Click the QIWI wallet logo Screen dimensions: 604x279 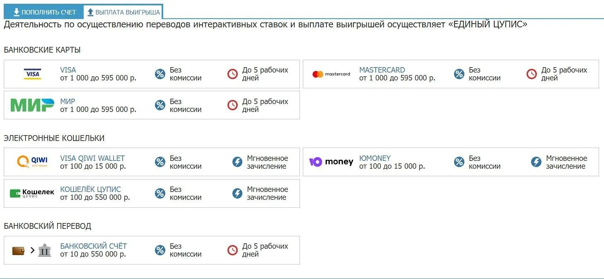pyautogui.click(x=32, y=162)
